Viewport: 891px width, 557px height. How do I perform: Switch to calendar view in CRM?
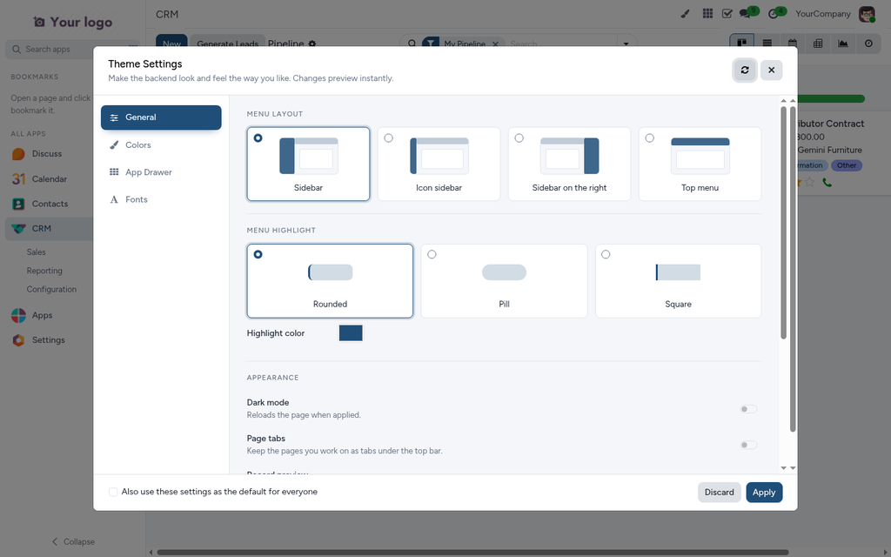[x=792, y=44]
